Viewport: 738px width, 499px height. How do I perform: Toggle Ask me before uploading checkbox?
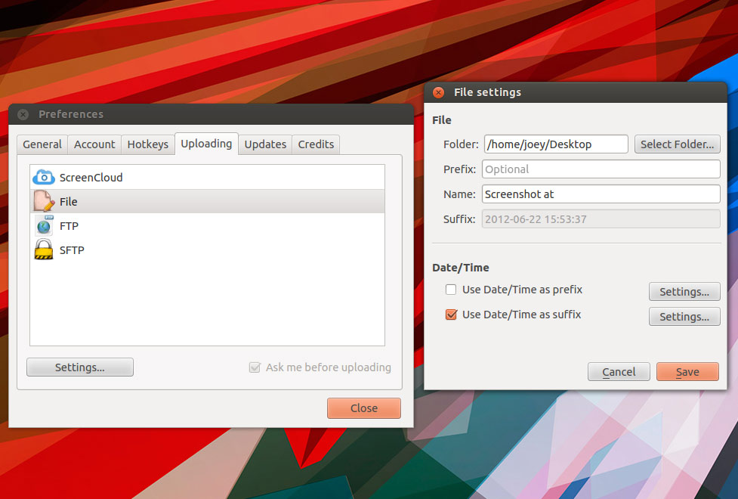click(x=255, y=367)
